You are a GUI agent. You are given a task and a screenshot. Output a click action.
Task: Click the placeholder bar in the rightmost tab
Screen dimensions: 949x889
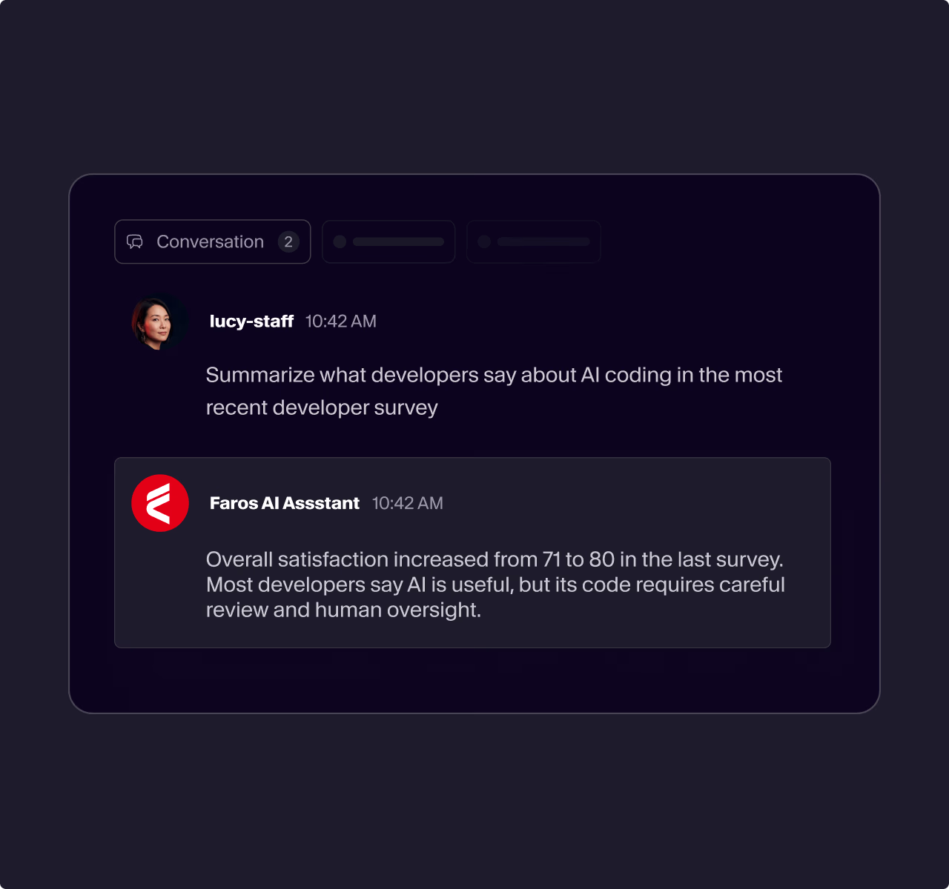coord(542,242)
